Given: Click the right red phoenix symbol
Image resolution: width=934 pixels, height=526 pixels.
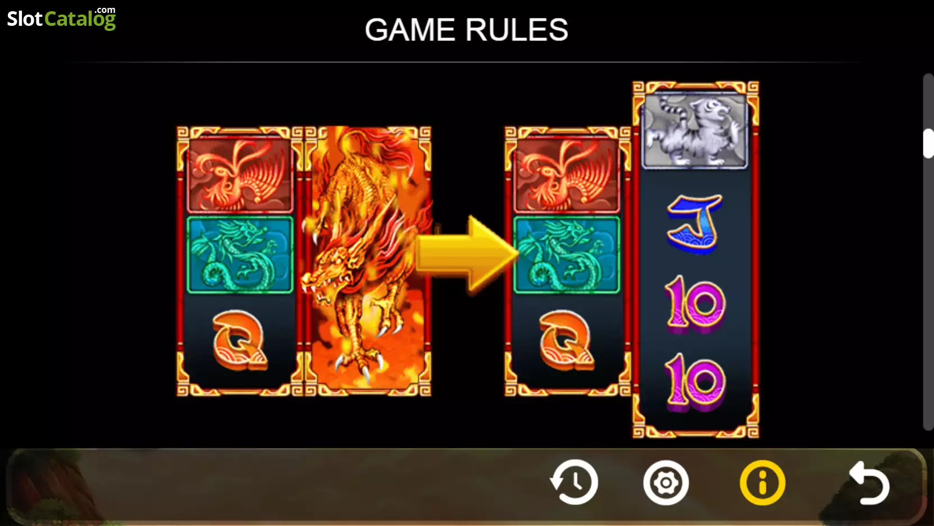Looking at the screenshot, I should pos(567,175).
